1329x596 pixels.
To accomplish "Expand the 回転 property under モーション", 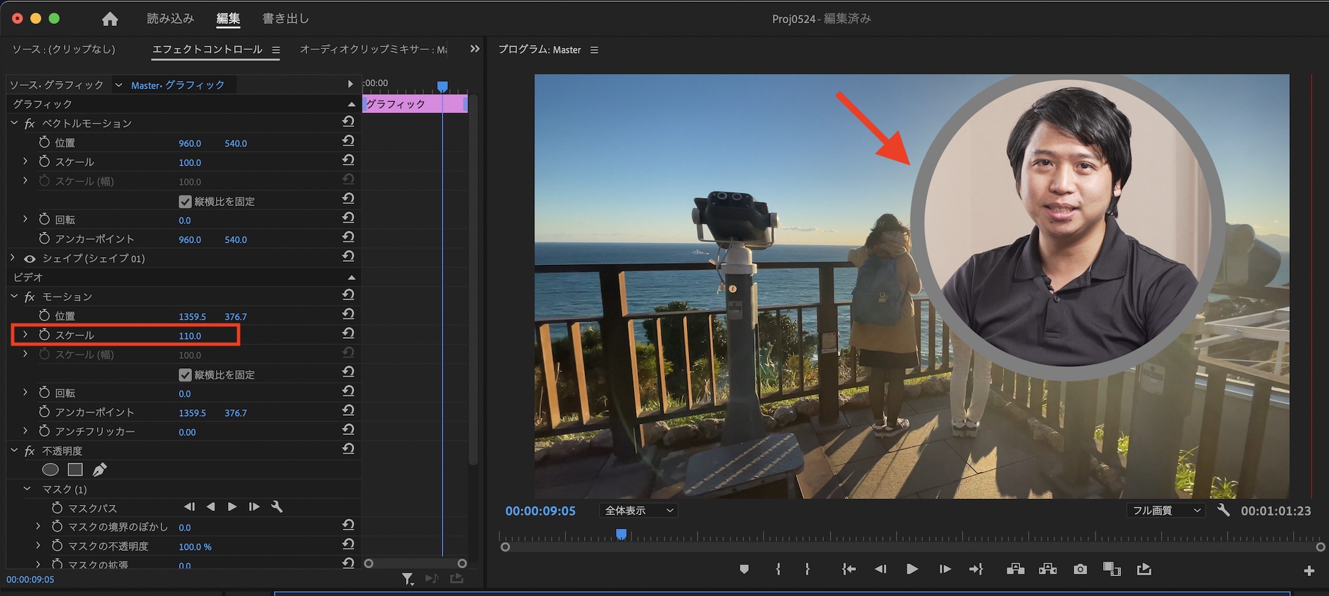I will (x=25, y=393).
